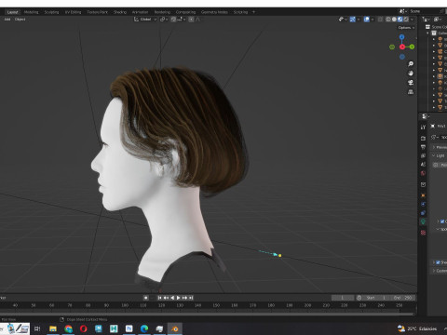Open the Animation workspace tab

point(140,12)
